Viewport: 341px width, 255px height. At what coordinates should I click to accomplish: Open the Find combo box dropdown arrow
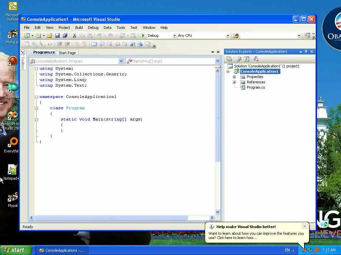[299, 36]
